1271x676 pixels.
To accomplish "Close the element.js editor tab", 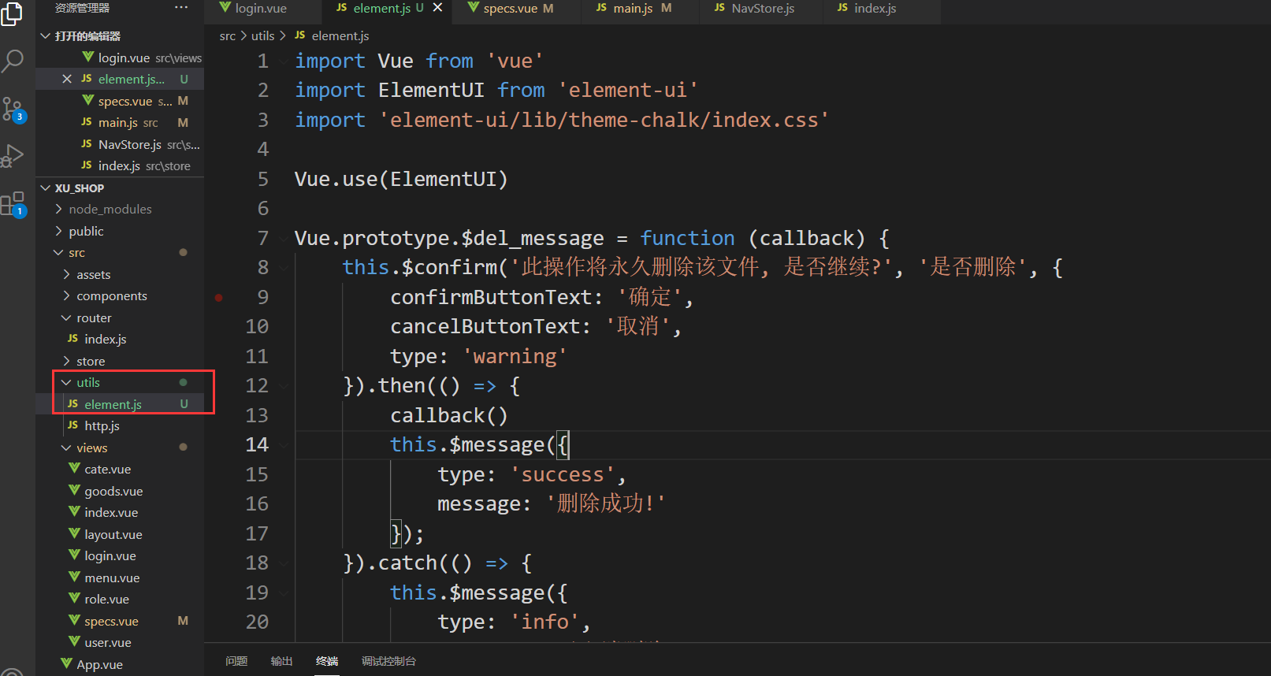I will 437,8.
